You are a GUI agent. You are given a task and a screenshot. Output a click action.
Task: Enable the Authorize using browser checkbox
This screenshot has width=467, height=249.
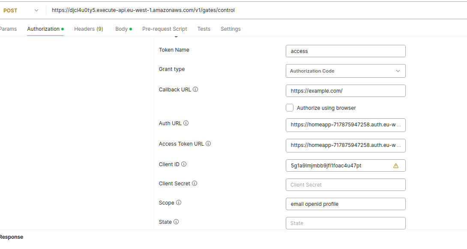point(290,108)
